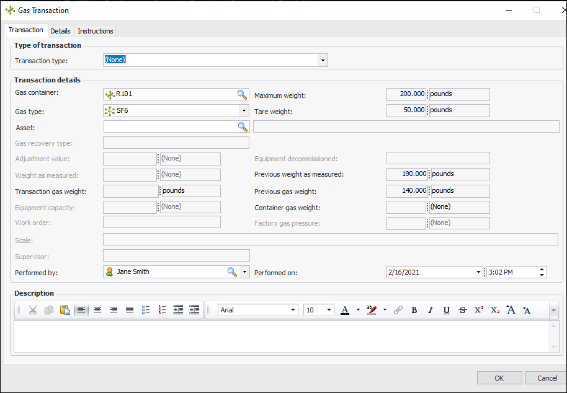Click inside the Description text area
Viewport: 567px width, 393px height.
click(x=279, y=336)
